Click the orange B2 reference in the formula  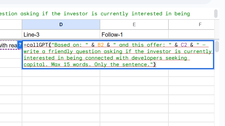click(101, 45)
